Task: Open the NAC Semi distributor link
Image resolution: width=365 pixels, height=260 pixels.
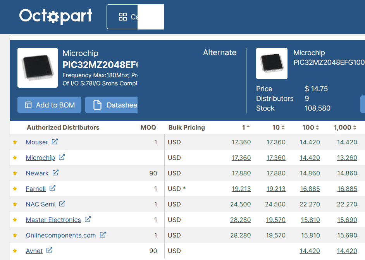Action: pos(41,205)
